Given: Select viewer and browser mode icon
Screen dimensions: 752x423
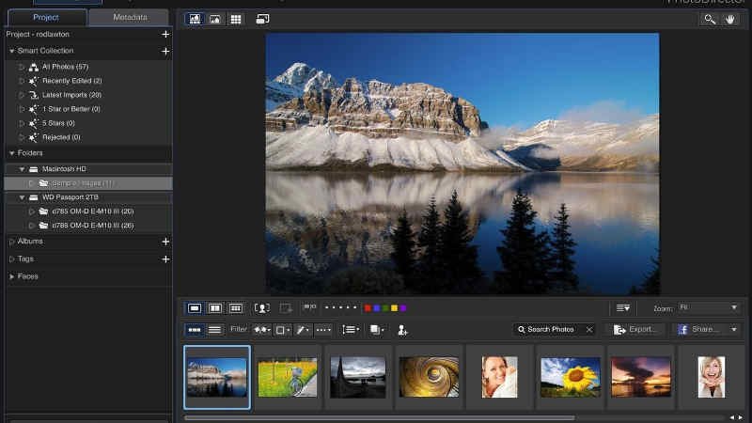Looking at the screenshot, I should (x=195, y=19).
